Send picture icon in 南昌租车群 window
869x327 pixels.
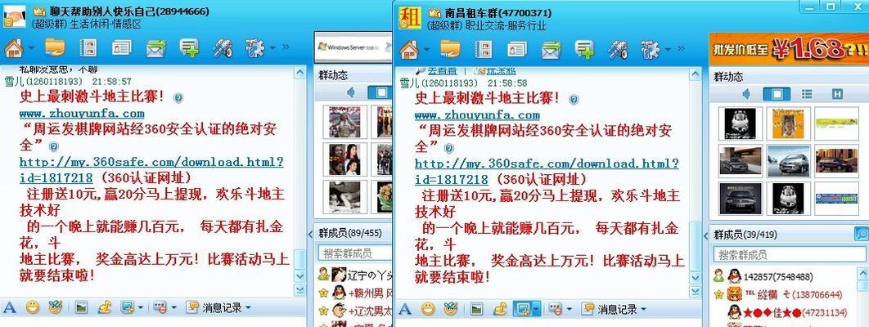coord(477,309)
